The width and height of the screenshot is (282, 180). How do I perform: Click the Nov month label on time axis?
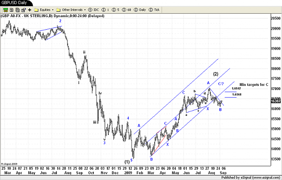pos(104,173)
